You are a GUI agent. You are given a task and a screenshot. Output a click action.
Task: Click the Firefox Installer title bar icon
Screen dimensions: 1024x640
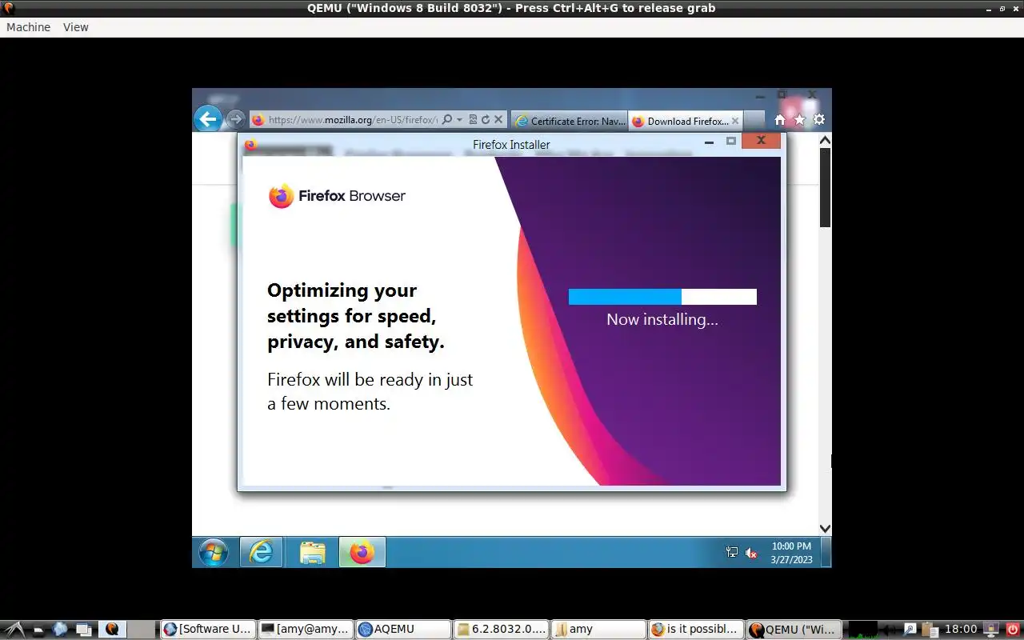coord(250,144)
